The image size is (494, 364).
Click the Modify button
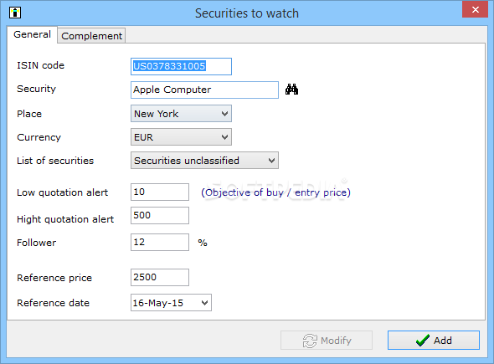327,340
